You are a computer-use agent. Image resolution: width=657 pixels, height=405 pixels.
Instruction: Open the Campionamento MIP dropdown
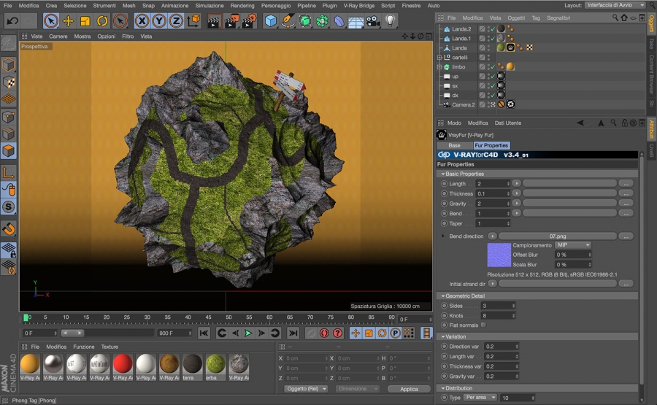click(573, 245)
